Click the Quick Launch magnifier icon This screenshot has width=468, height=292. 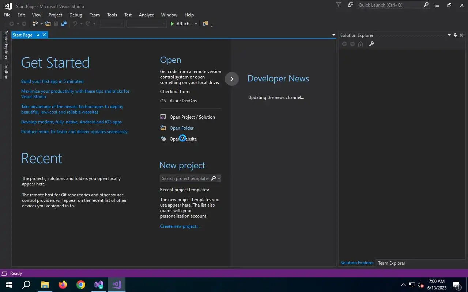426,5
